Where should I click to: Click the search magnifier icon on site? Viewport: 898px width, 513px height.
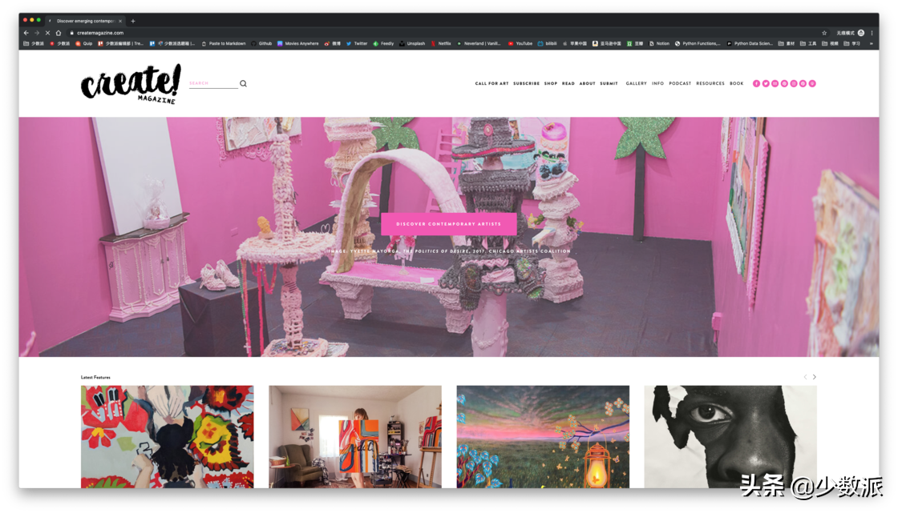click(244, 83)
